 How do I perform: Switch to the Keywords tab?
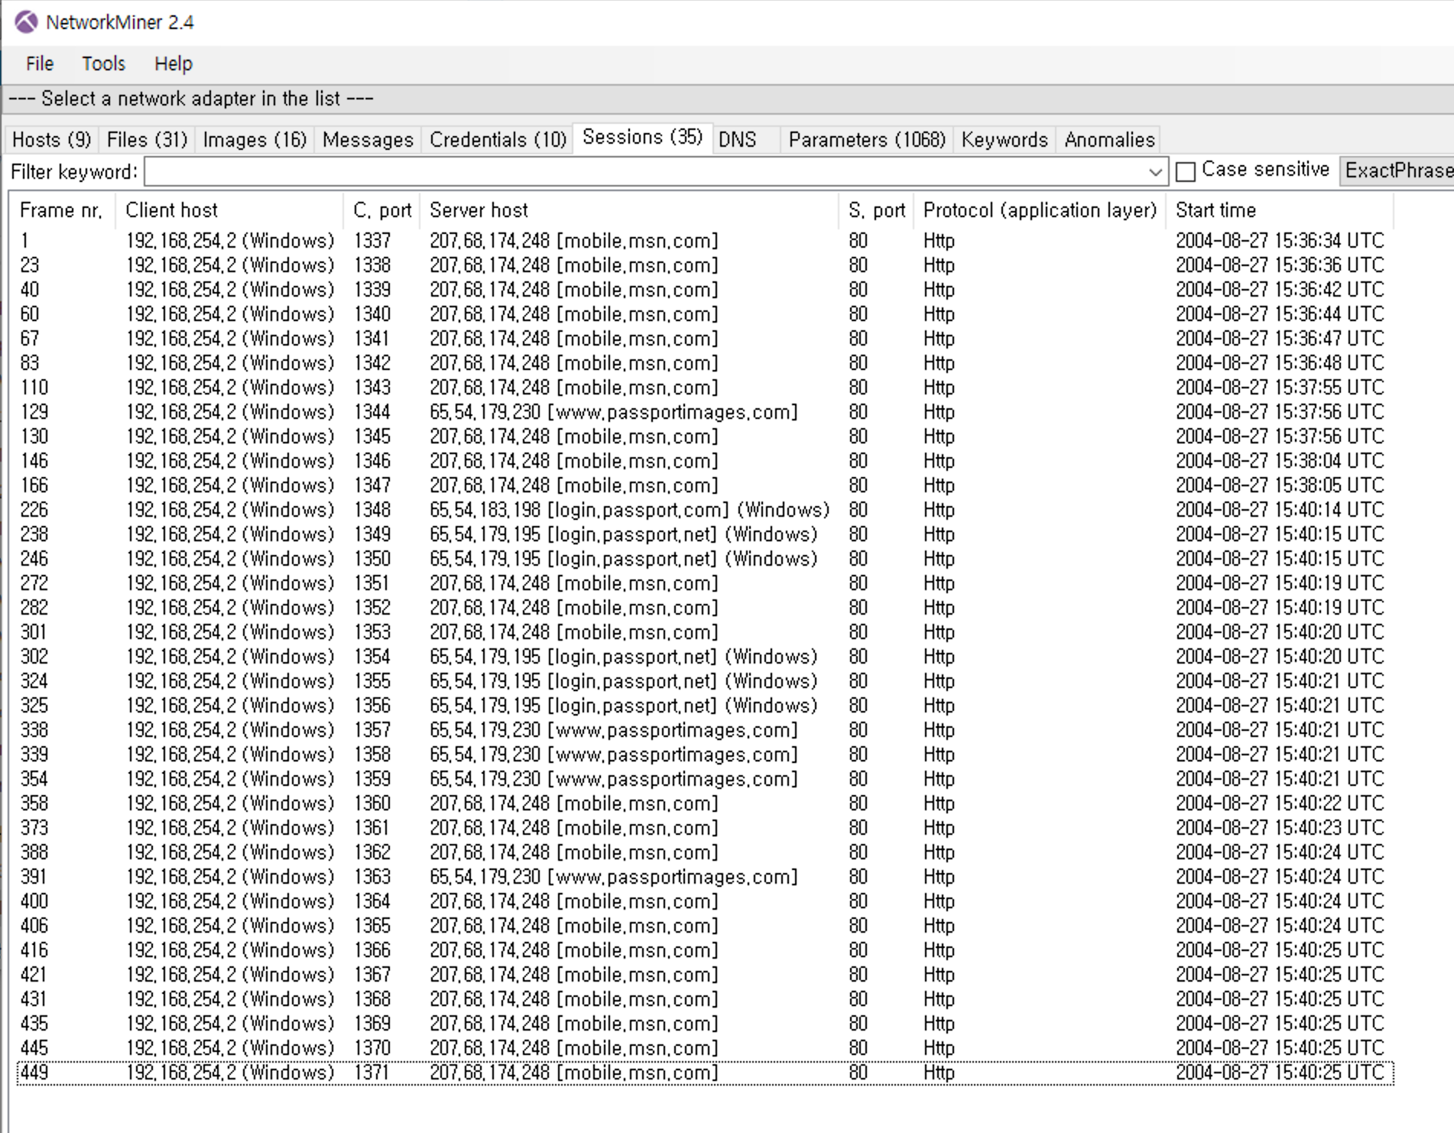pyautogui.click(x=1004, y=140)
